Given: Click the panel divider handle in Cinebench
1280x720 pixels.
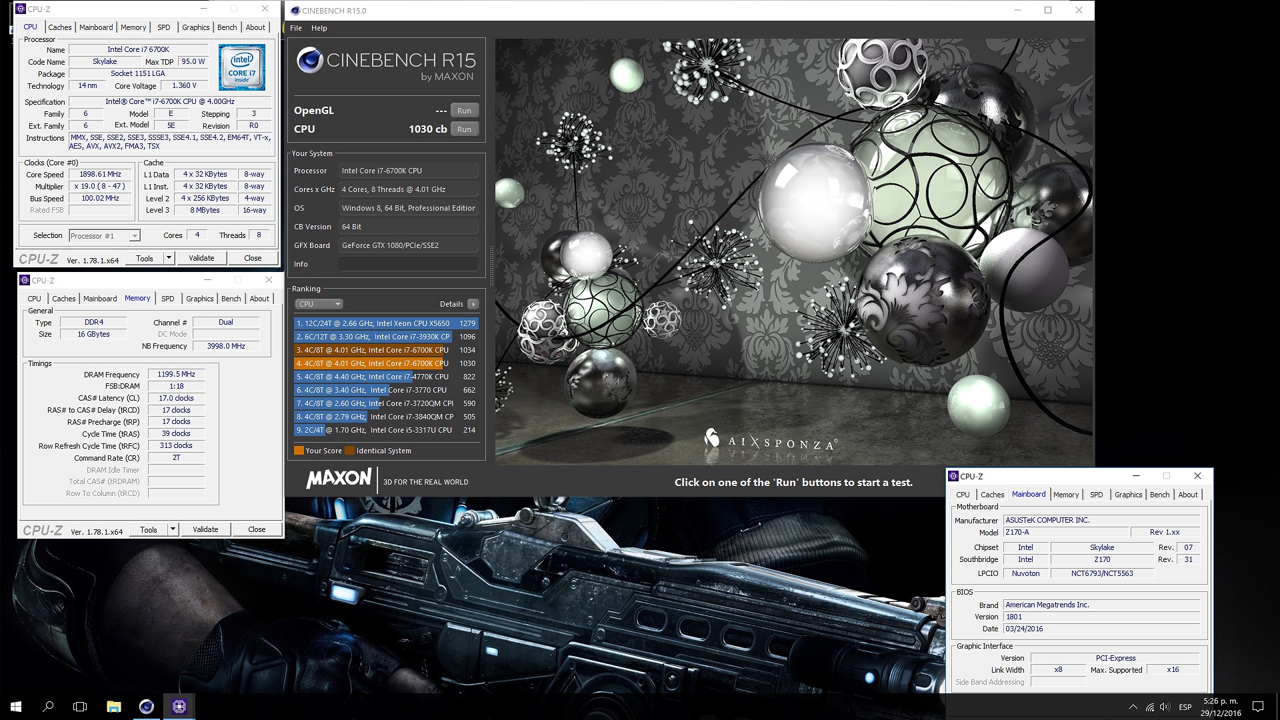Looking at the screenshot, I should pyautogui.click(x=491, y=265).
